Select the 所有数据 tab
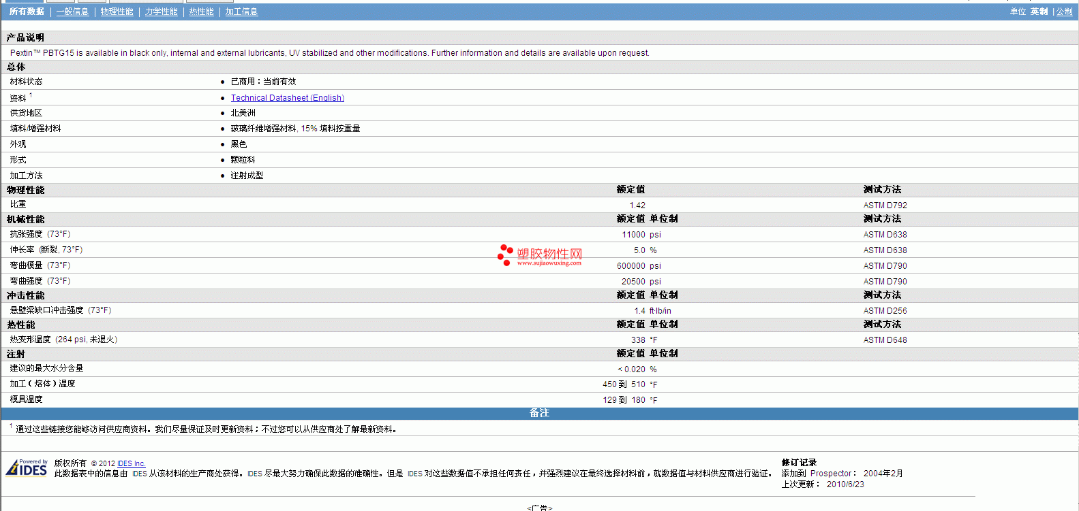1079x511 pixels. [x=27, y=12]
